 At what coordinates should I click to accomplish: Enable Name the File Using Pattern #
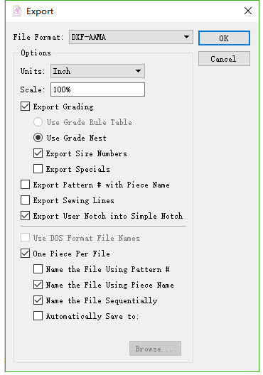(38, 269)
